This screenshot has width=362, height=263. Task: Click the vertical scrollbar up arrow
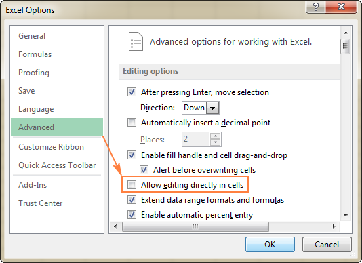[346, 33]
